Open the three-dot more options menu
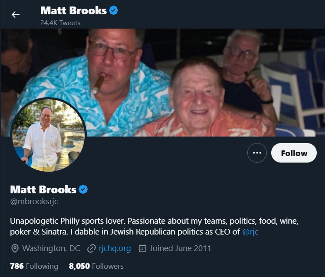Viewport: 325px width, 277px height. (257, 153)
